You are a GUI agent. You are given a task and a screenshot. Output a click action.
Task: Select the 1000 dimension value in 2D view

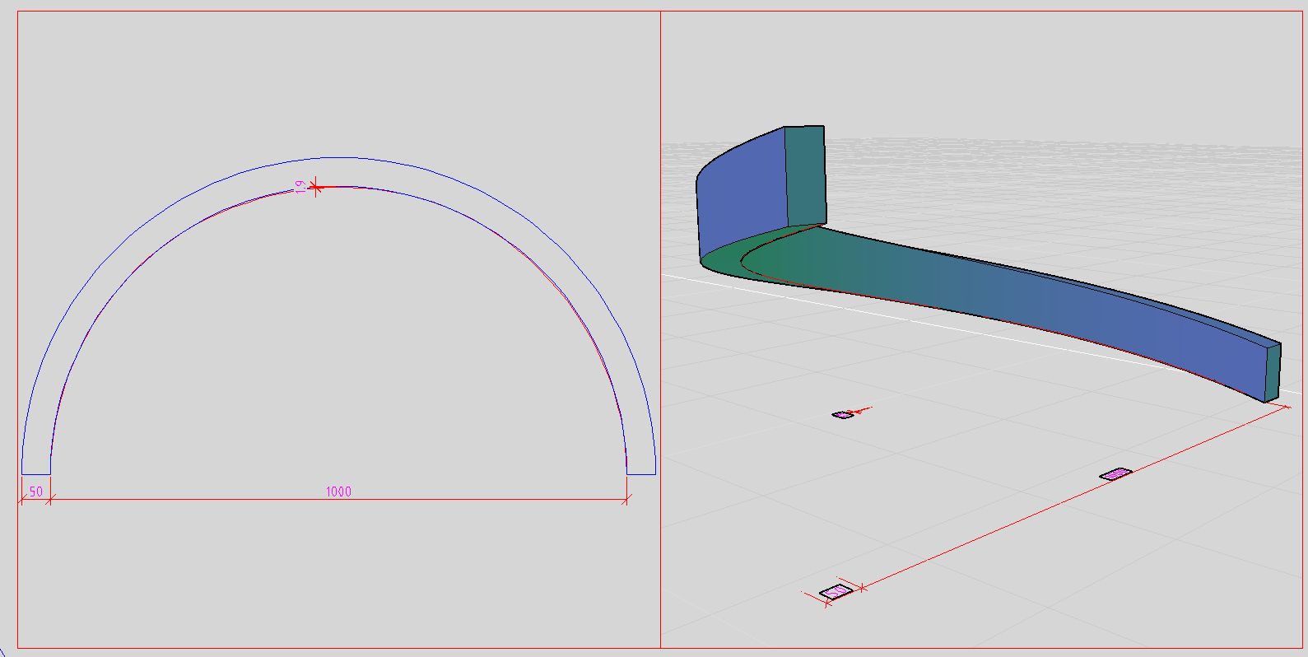click(338, 492)
